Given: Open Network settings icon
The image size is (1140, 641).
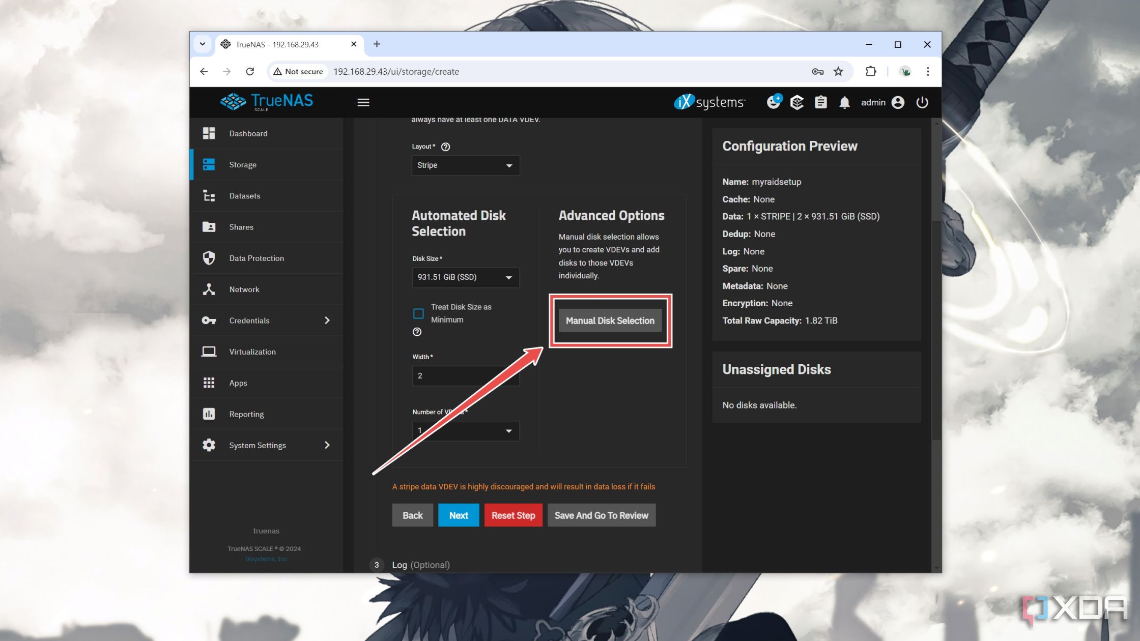Looking at the screenshot, I should coord(208,289).
